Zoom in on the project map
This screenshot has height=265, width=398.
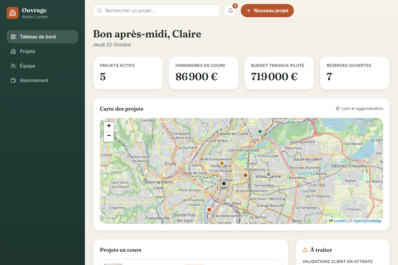109,126
